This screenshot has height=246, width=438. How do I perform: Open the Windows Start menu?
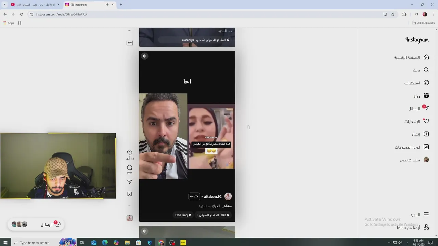click(5, 243)
